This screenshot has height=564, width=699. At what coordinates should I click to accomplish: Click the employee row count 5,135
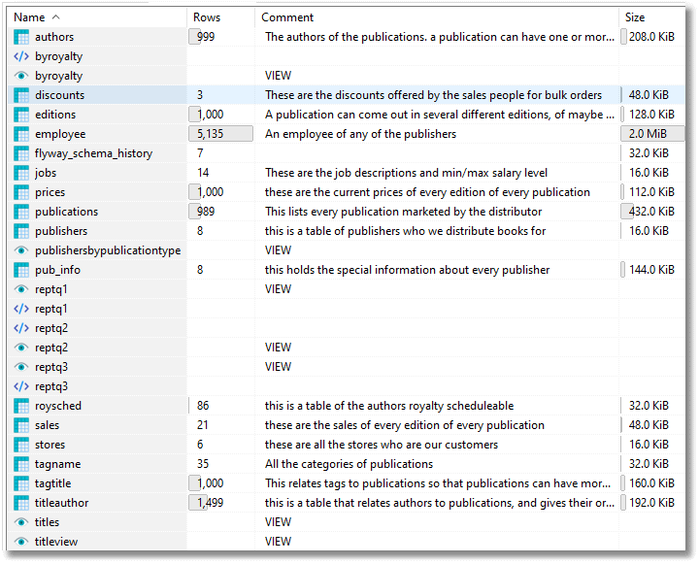click(x=211, y=134)
